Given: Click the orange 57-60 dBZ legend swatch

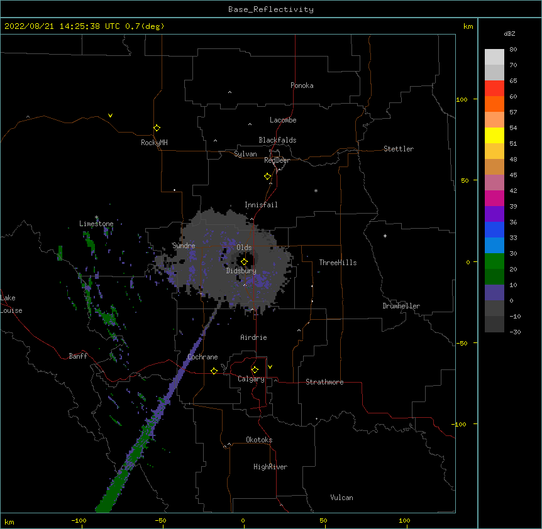Looking at the screenshot, I should [x=494, y=104].
